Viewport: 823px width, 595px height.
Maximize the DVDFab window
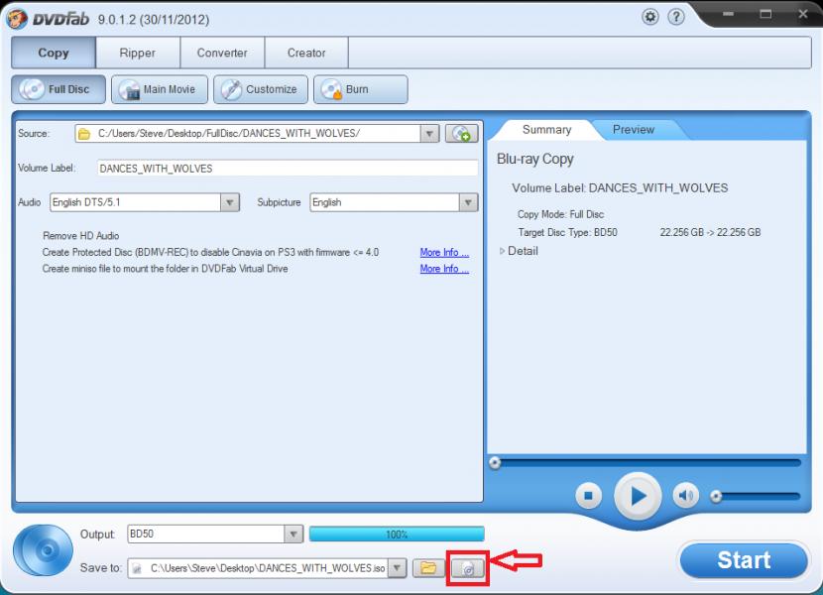pos(765,14)
